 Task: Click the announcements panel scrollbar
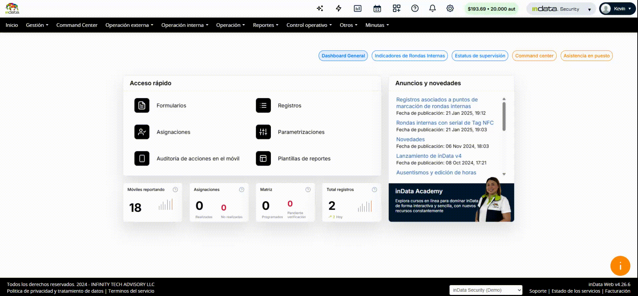[504, 116]
